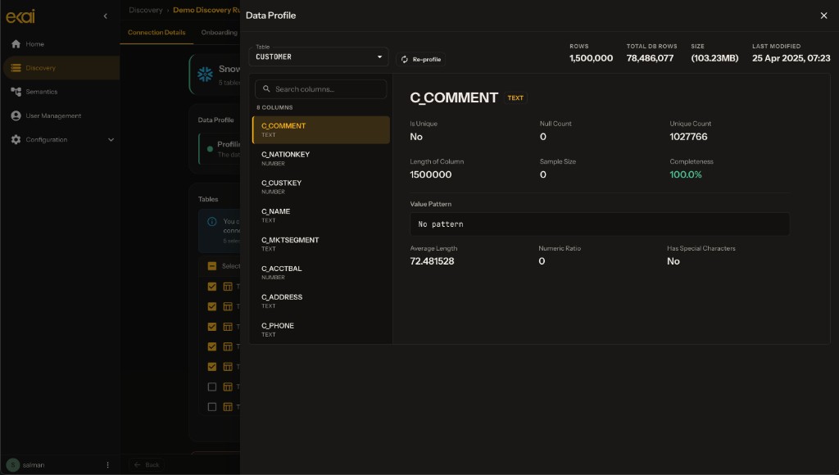The width and height of the screenshot is (839, 475).
Task: Click the Average Length value 72.481528
Action: [x=432, y=261]
